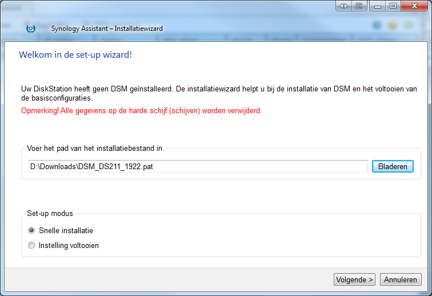
Task: Click the Synology Assistant title bar icon
Action: pos(31,29)
